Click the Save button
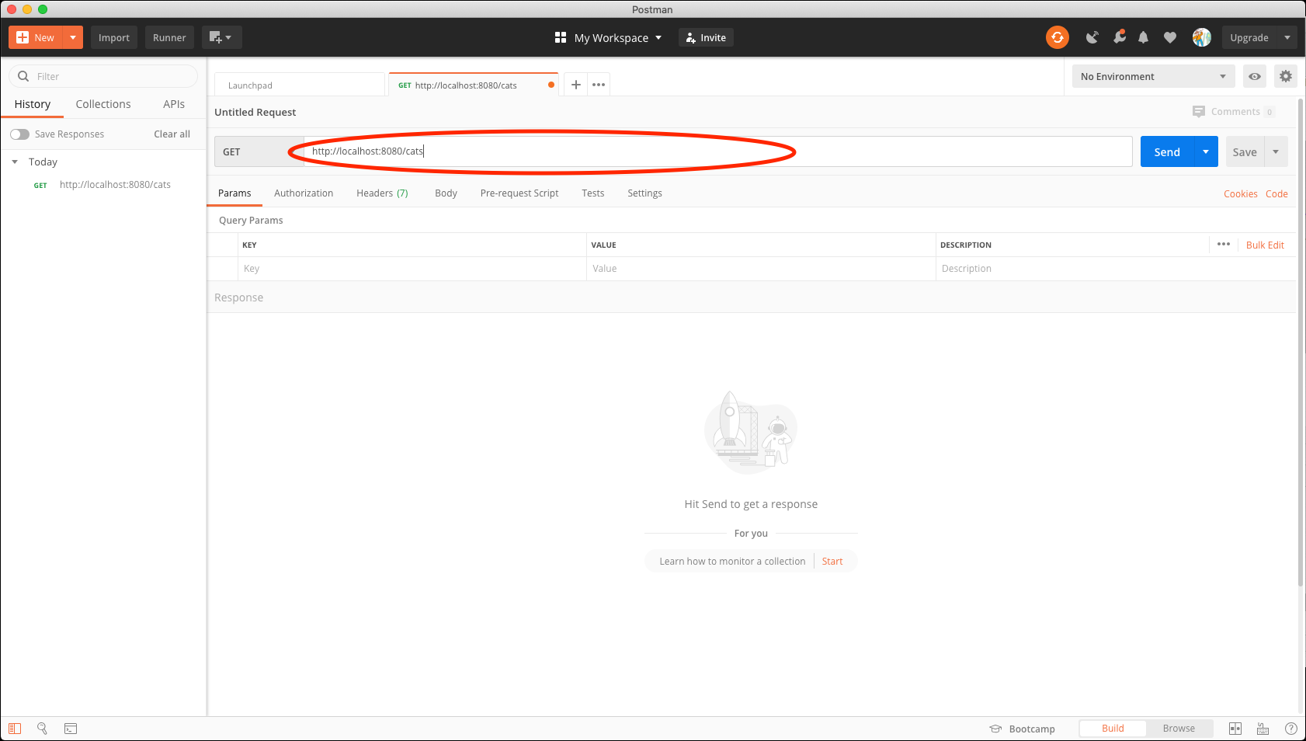This screenshot has width=1306, height=741. click(1245, 151)
